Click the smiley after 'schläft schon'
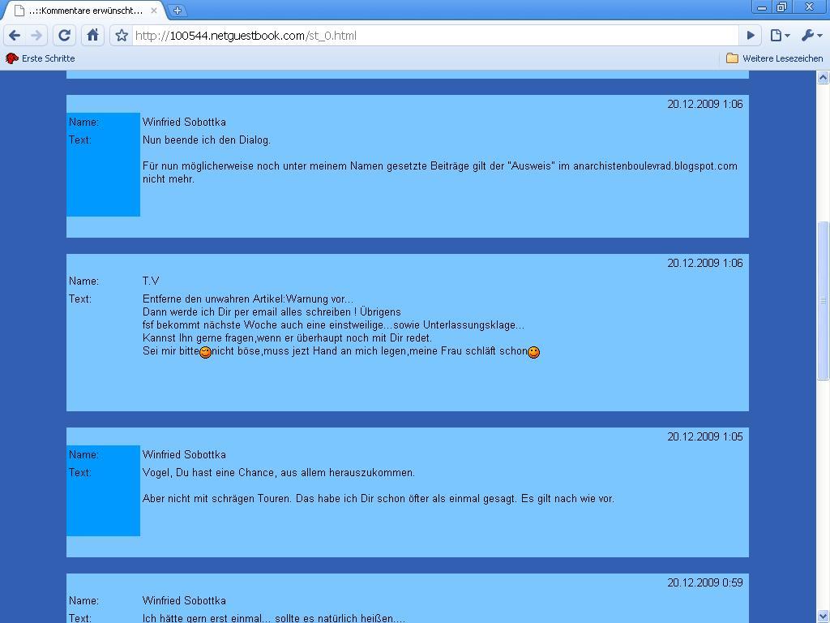This screenshot has width=830, height=623. [x=533, y=352]
